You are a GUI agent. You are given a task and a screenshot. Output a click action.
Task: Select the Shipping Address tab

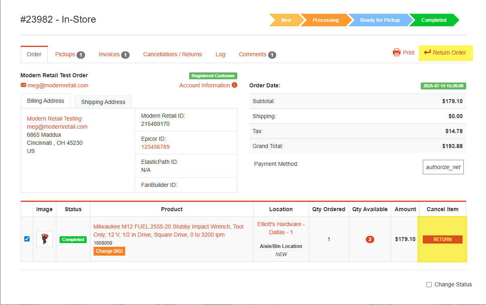coord(103,102)
